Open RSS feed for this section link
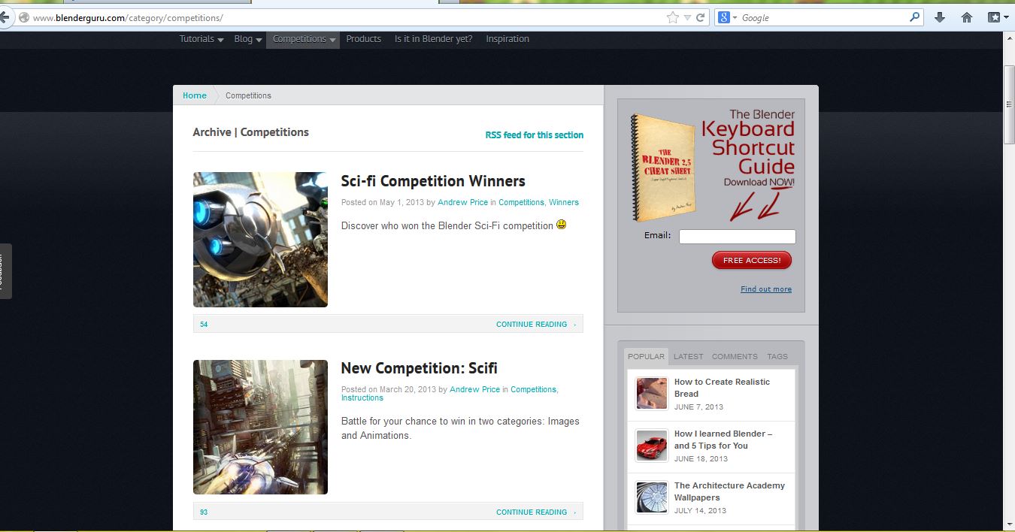Viewport: 1015px width, 532px height. [534, 135]
